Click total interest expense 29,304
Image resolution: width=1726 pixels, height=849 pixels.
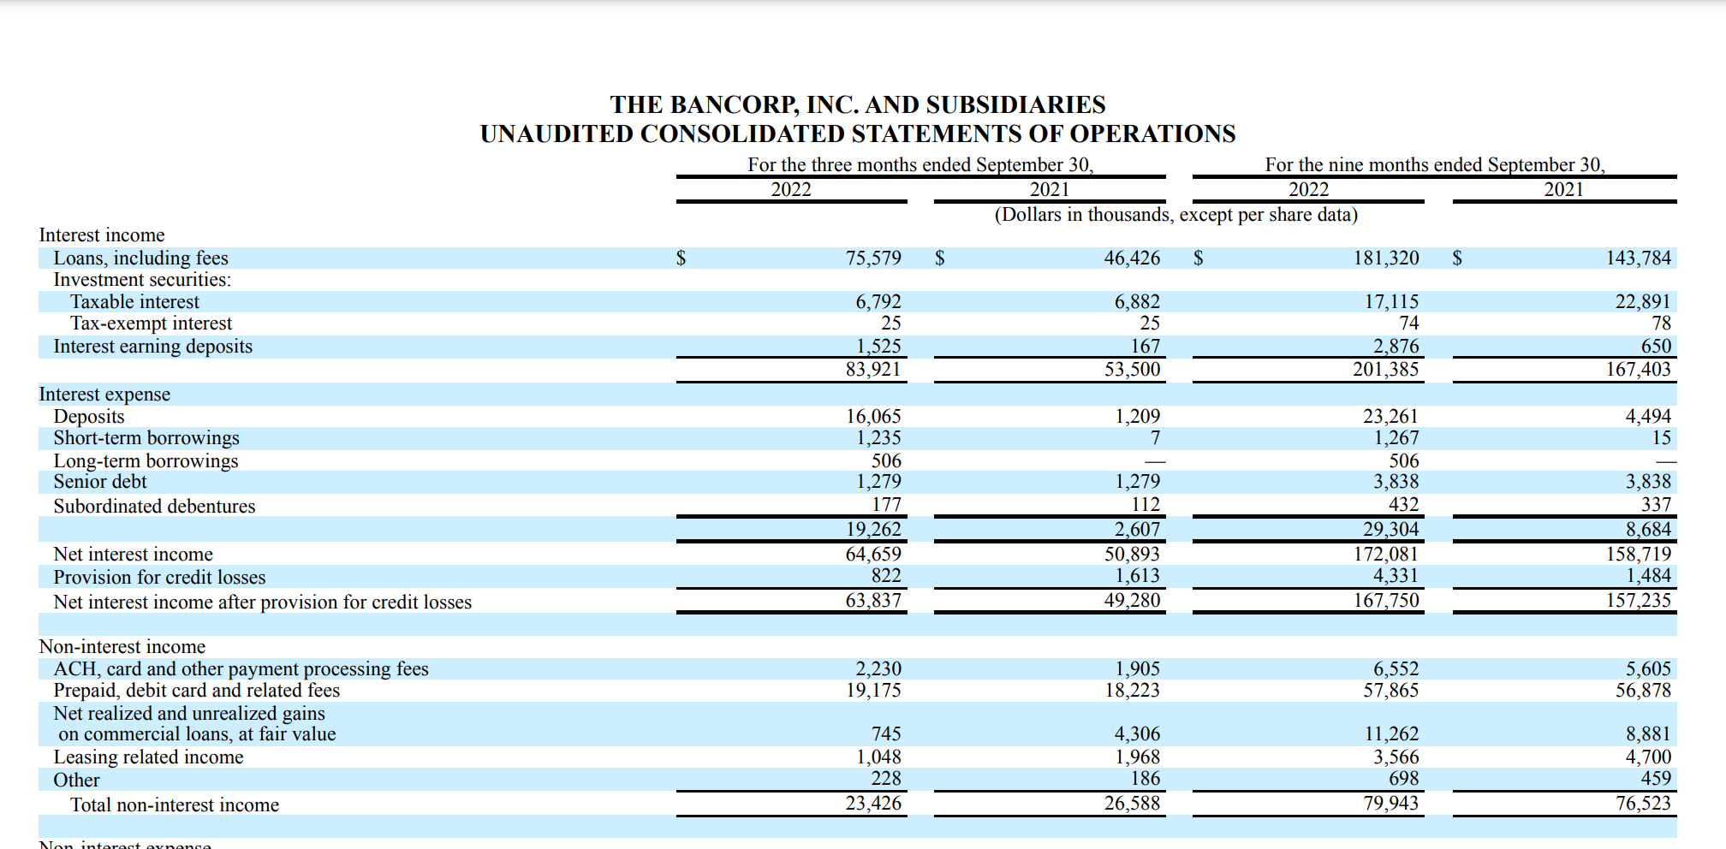coord(1390,529)
